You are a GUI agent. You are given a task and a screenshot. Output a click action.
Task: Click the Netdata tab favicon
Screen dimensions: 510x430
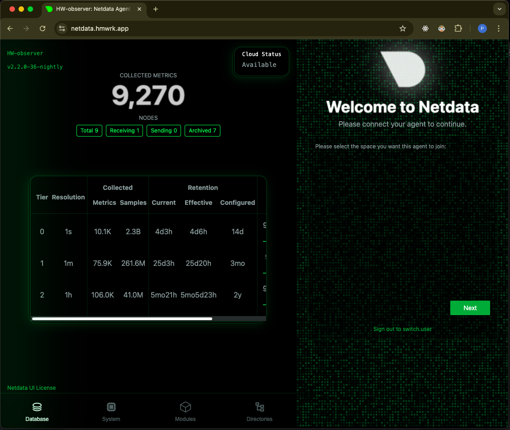(49, 9)
